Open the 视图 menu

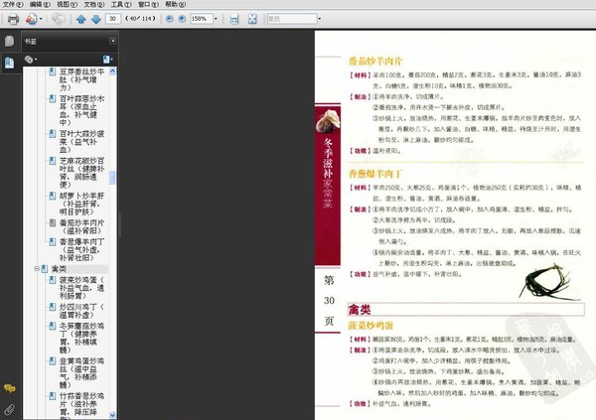point(67,4)
